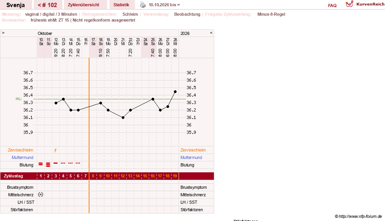Screen dimensions: 385x221
Task: Click the printer icon
Action: point(142,5)
